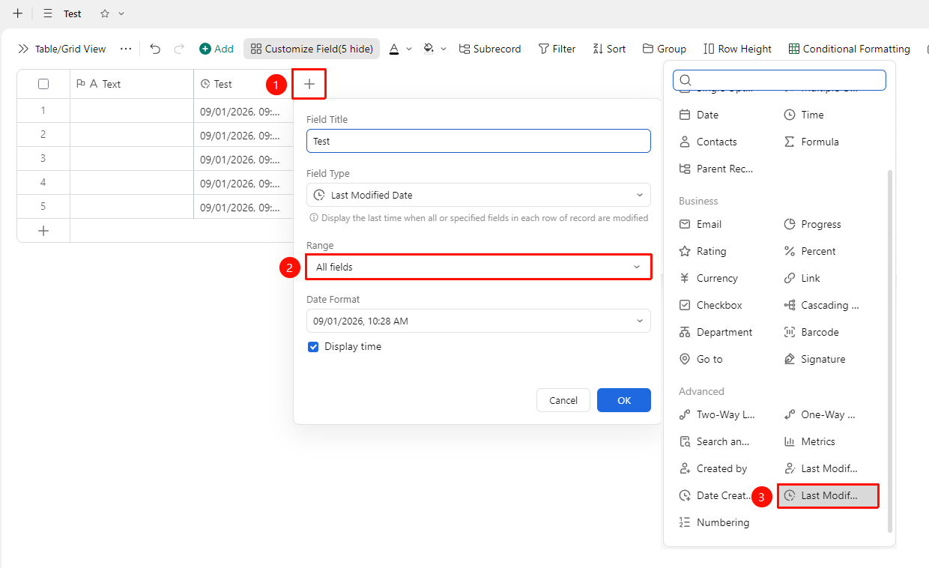Expand the Range dropdown showing All fields
Screen dimensions: 929x568
[x=479, y=267]
